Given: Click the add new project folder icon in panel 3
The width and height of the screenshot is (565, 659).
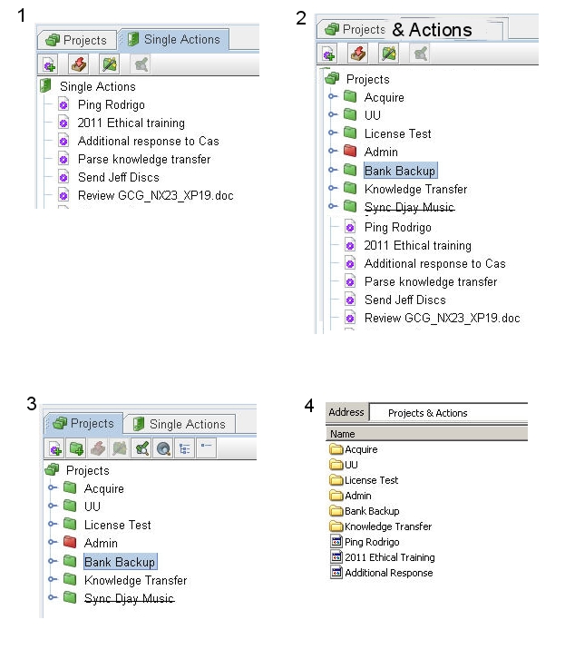Looking at the screenshot, I should pos(76,448).
